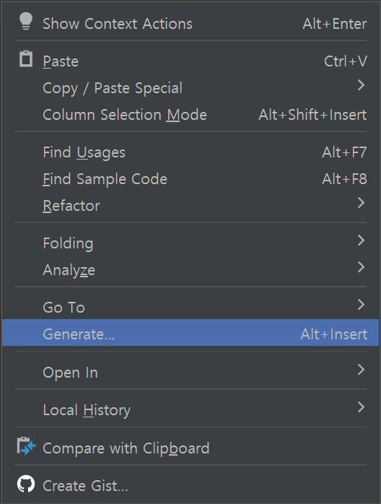Screen dimensions: 381x504
Task: Choose Paste from the context menu
Action: (190, 61)
